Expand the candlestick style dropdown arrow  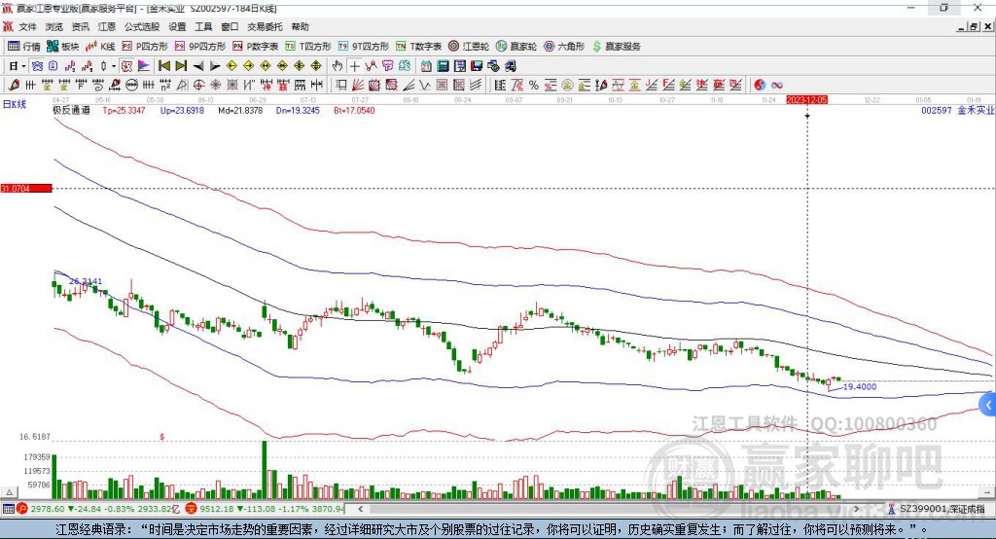click(x=114, y=66)
